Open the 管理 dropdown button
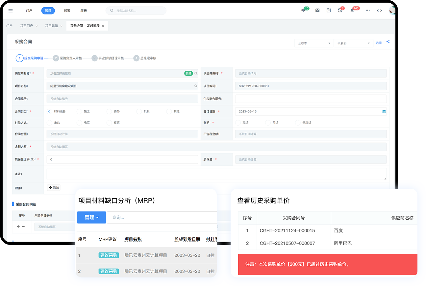The width and height of the screenshot is (426, 286). click(91, 217)
